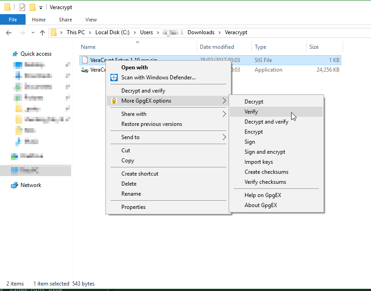Click the VeraCrypt application installer icon
This screenshot has width=371, height=291.
click(85, 70)
